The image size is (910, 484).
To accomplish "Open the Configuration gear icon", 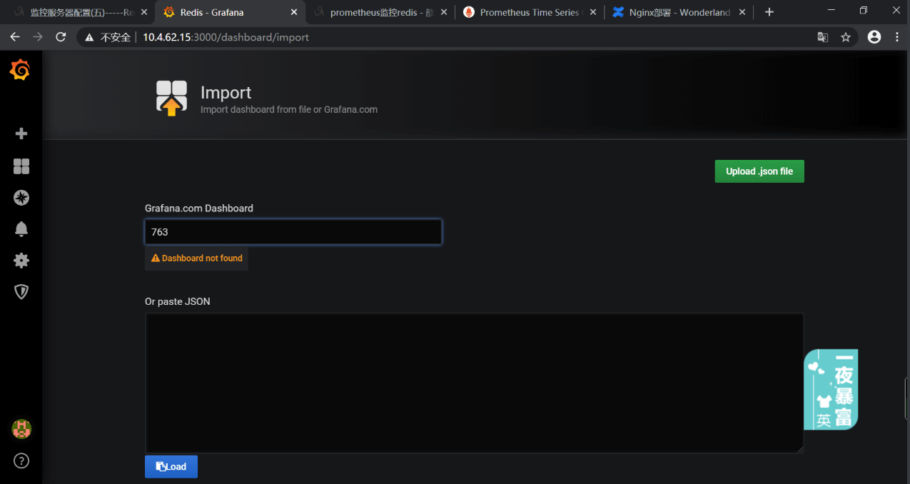I will click(x=21, y=261).
